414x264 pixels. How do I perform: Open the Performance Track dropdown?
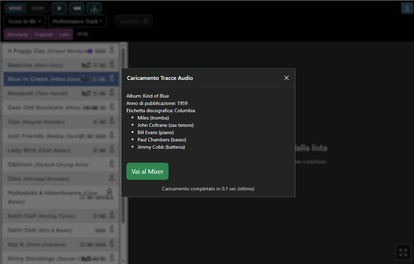pyautogui.click(x=77, y=21)
